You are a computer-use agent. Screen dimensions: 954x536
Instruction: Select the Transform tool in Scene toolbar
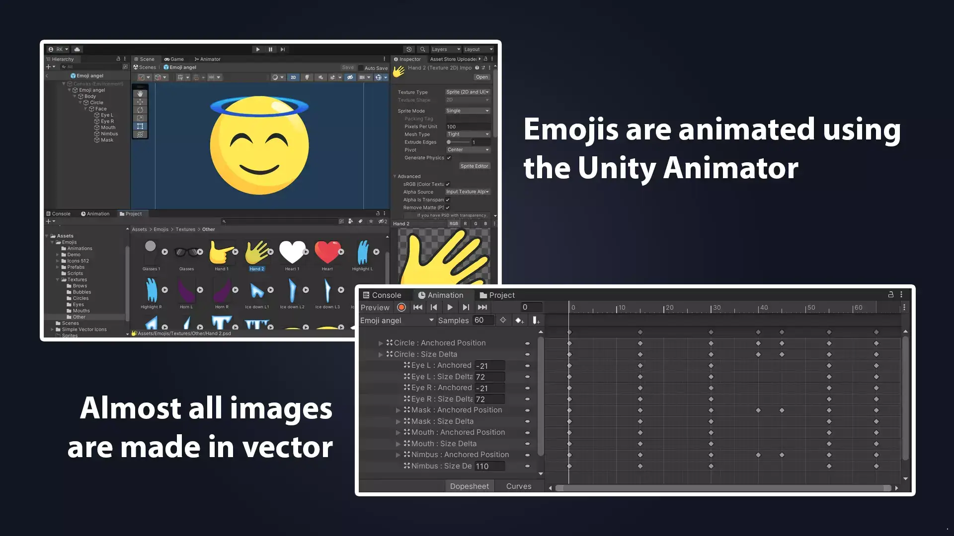(x=140, y=134)
